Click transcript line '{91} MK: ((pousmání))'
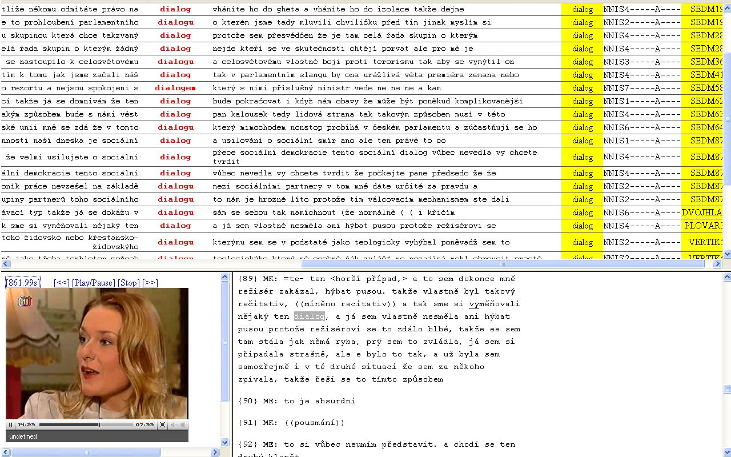 (x=291, y=423)
